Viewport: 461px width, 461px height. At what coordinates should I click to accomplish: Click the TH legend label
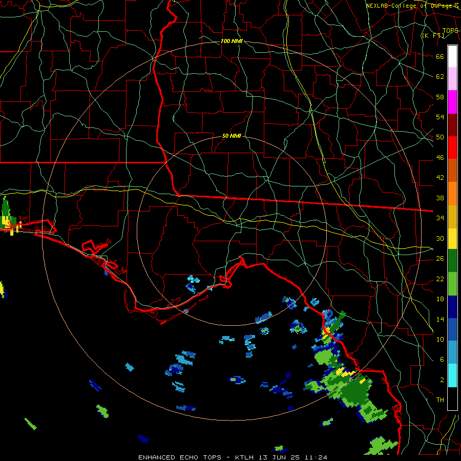click(440, 400)
